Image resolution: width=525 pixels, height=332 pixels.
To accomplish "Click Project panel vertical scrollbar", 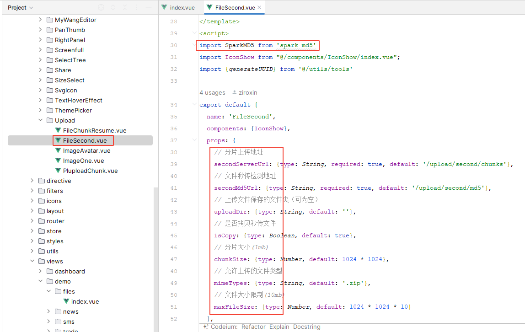I will click(x=155, y=259).
